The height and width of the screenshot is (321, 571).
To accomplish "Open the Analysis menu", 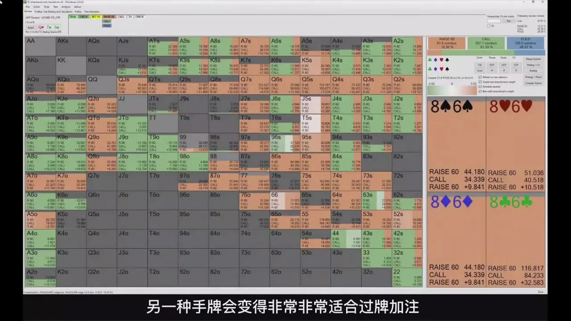I will 66,7.
